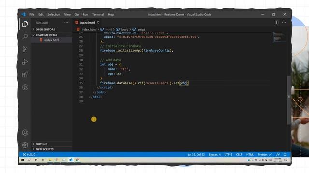This screenshot has width=309, height=173.
Task: Select the index.html editor tab
Action: [x=87, y=23]
